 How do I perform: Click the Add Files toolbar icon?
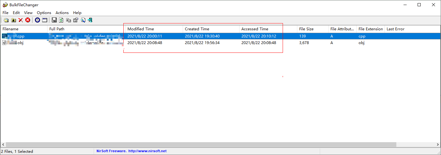point(6,20)
